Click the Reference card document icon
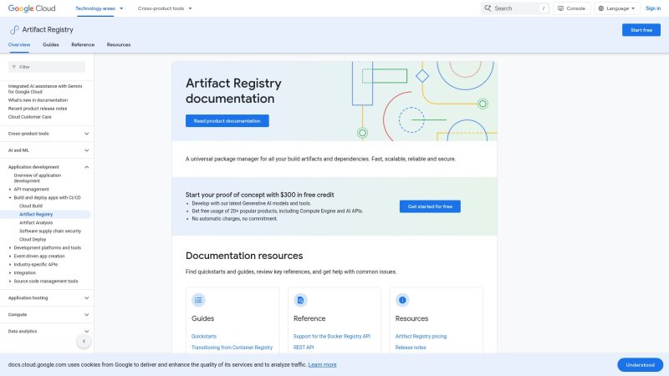The image size is (669, 376). 300,300
